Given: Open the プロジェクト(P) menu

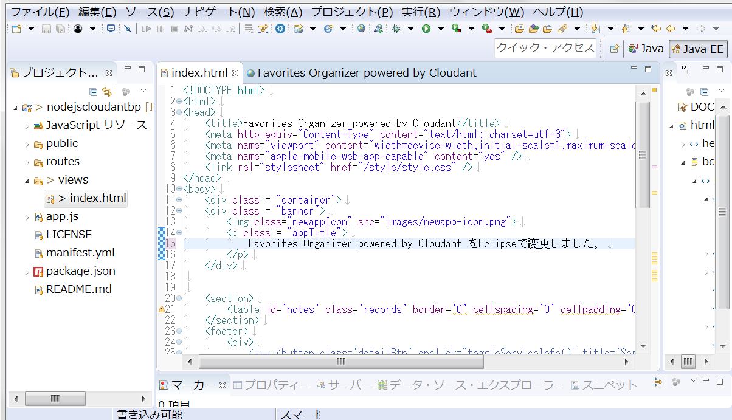Looking at the screenshot, I should point(353,12).
